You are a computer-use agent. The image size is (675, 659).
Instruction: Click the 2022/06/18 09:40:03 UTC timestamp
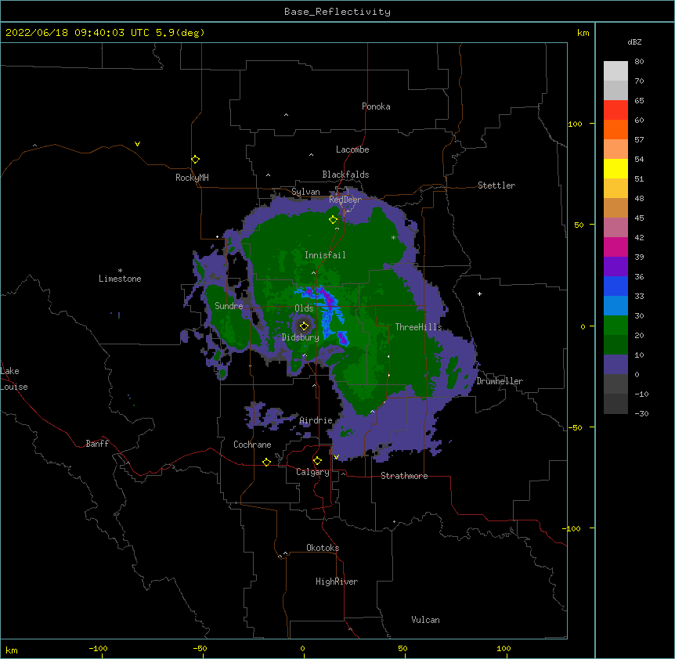tap(78, 33)
